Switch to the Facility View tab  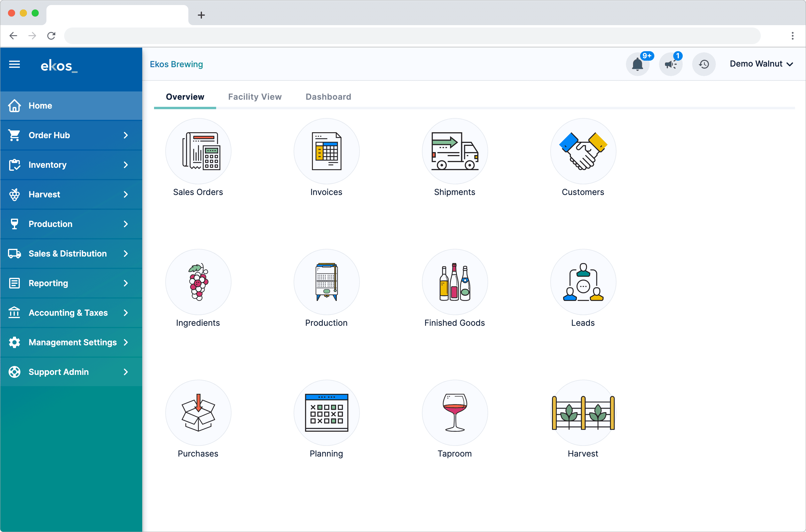pos(255,97)
